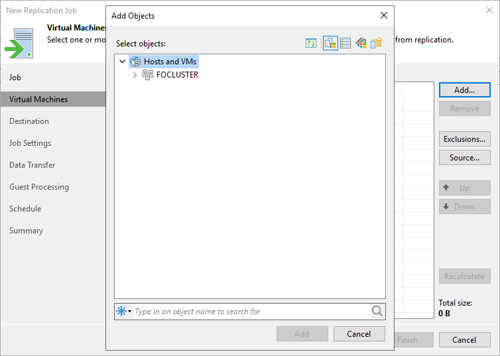Click Add... in New Replication Job window
The width and height of the screenshot is (500, 356).
click(x=465, y=90)
